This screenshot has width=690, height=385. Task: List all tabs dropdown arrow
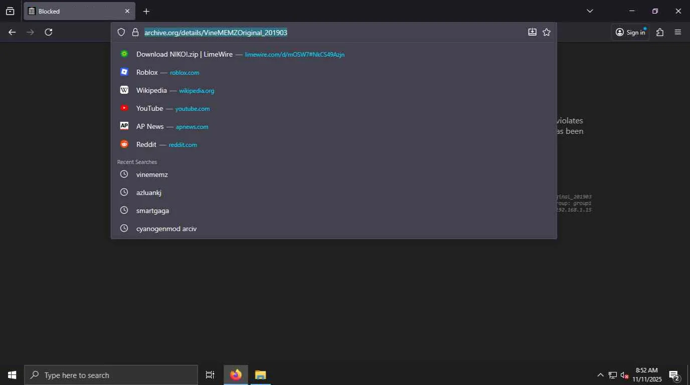coord(590,11)
